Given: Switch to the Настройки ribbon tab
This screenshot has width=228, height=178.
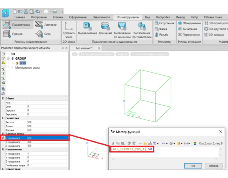Looking at the screenshot, I should pyautogui.click(x=163, y=17).
